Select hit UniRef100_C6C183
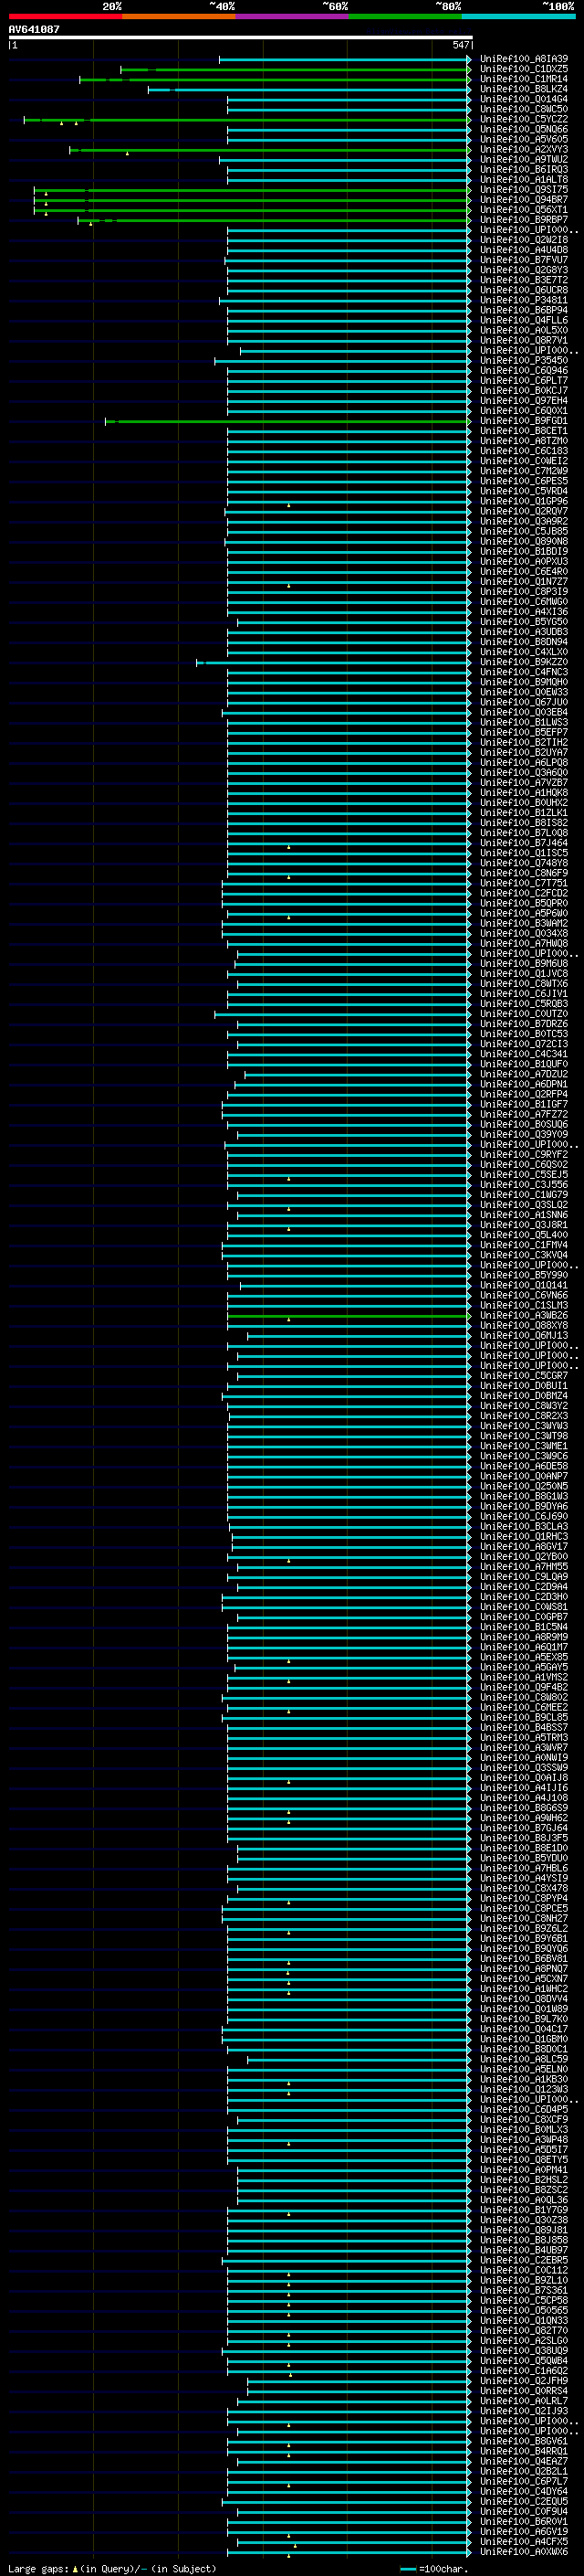Screen dimensions: 584x2576 click(x=523, y=451)
